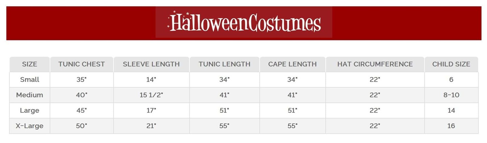Click the Medium size row label
The height and width of the screenshot is (143, 487).
pyautogui.click(x=30, y=95)
